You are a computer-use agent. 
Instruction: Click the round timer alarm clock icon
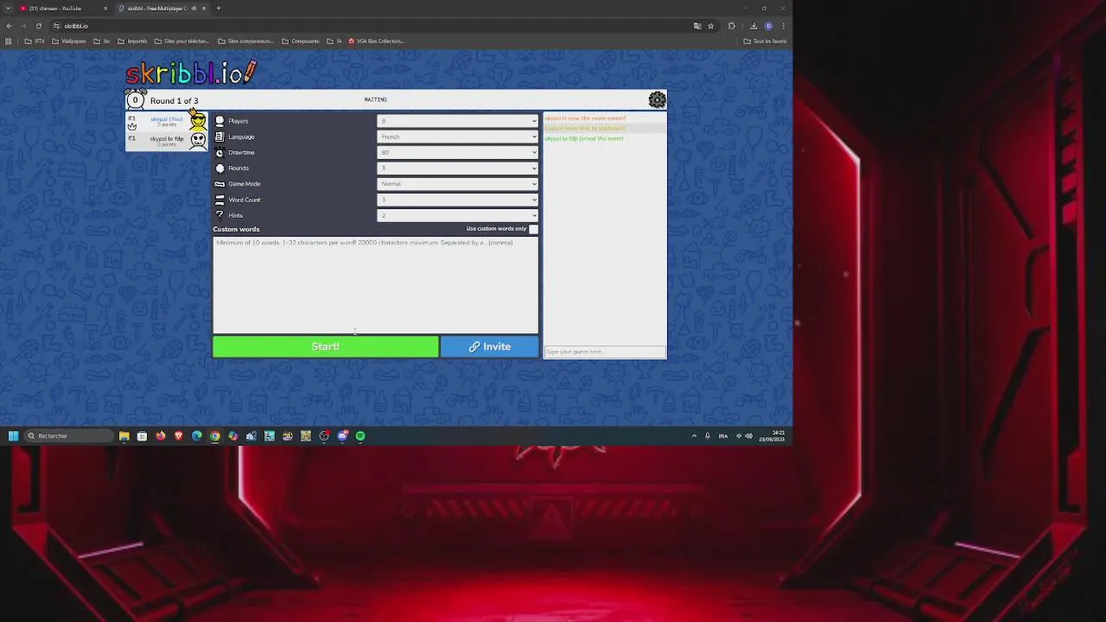point(135,100)
